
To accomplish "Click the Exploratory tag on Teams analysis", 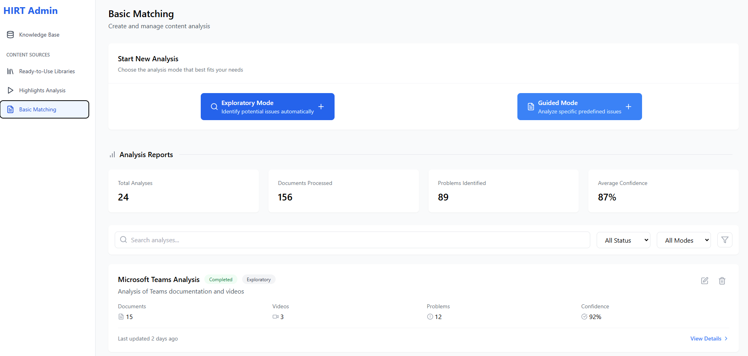I will point(258,280).
